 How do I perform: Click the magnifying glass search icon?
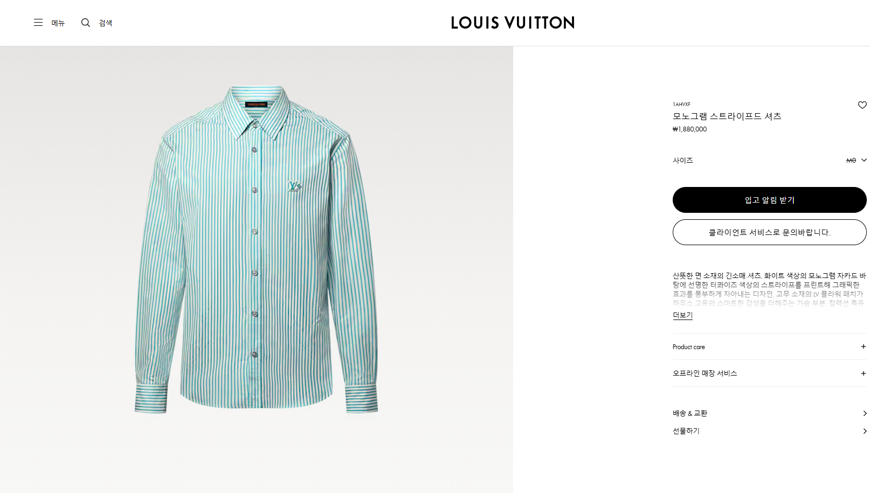click(x=86, y=23)
